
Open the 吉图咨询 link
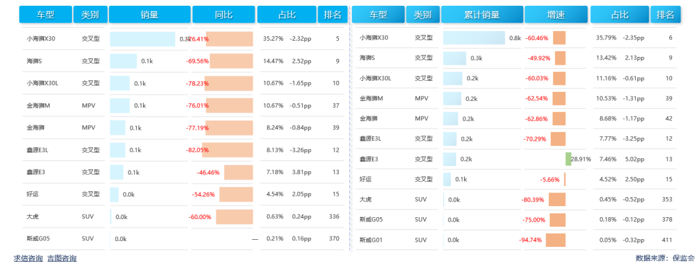62,259
